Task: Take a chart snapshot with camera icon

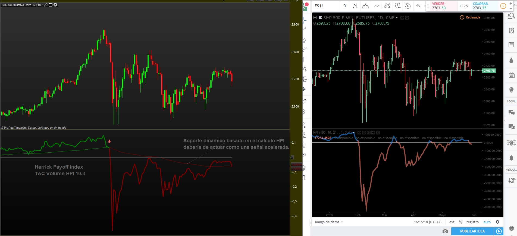Action: tap(445, 231)
